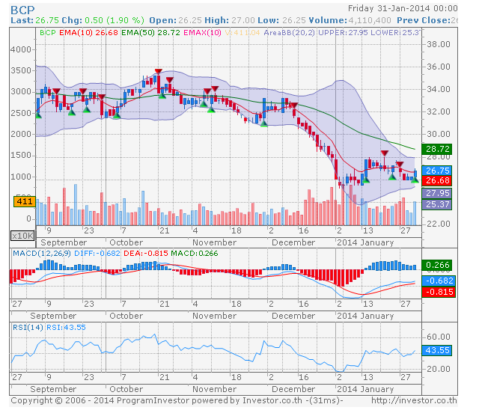Click the Chg value 0.50 (1.90 %)
Image resolution: width=482 pixels, height=416 pixels.
pyautogui.click(x=115, y=20)
